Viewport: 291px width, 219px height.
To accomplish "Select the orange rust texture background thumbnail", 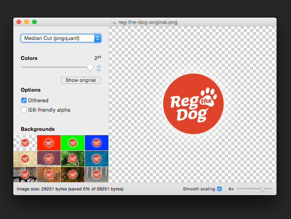I will (49, 174).
